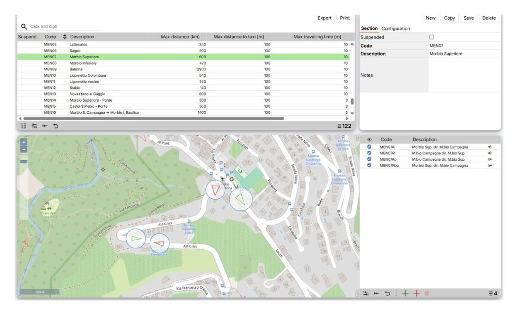Image resolution: width=518 pixels, height=315 pixels.
Task: Click the Suspend column header
Action: (x=27, y=36)
